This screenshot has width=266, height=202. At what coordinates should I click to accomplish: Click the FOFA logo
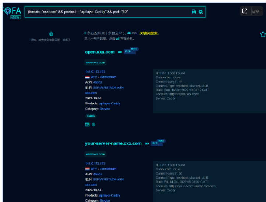coord(12,11)
